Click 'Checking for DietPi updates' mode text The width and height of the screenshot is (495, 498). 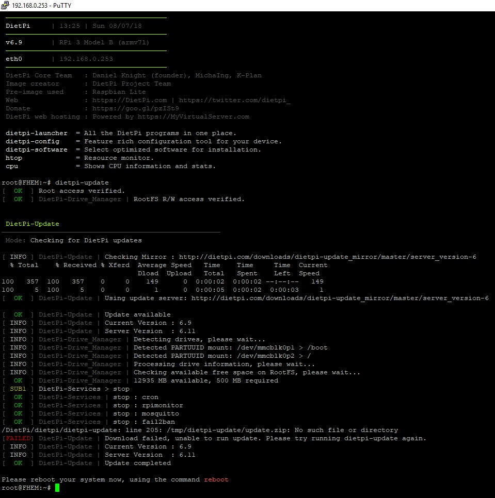pos(86,241)
